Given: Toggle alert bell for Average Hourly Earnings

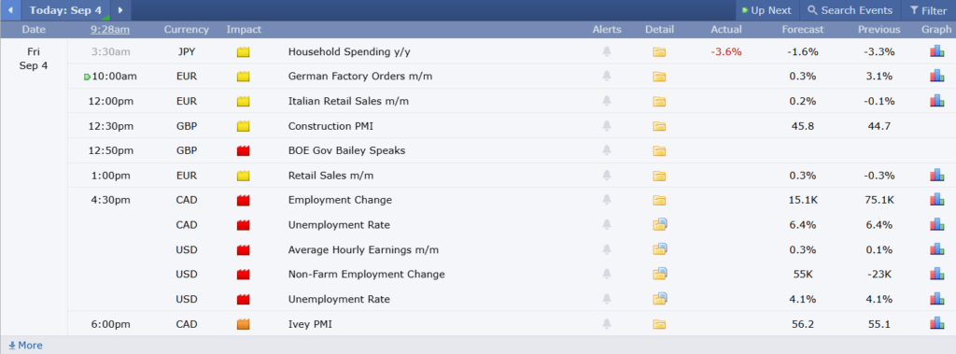Looking at the screenshot, I should [607, 249].
